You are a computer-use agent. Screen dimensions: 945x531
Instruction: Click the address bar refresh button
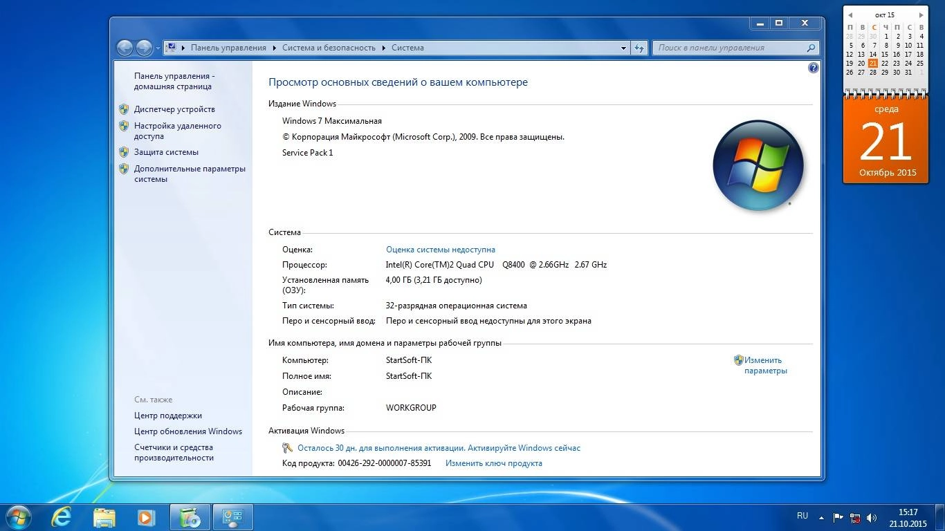click(640, 48)
